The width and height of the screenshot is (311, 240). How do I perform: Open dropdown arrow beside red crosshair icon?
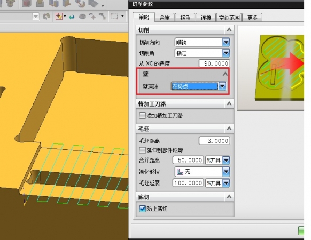[65, 16]
